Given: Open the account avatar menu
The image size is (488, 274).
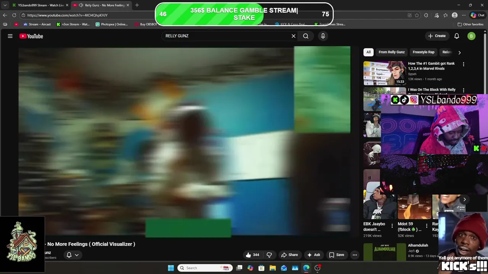Looking at the screenshot, I should [472, 36].
